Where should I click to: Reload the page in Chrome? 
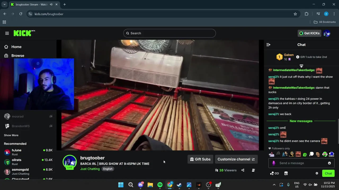coord(21,14)
